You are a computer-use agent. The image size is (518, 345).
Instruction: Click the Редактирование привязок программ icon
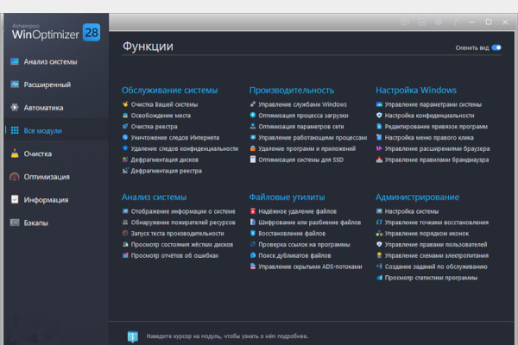(379, 127)
